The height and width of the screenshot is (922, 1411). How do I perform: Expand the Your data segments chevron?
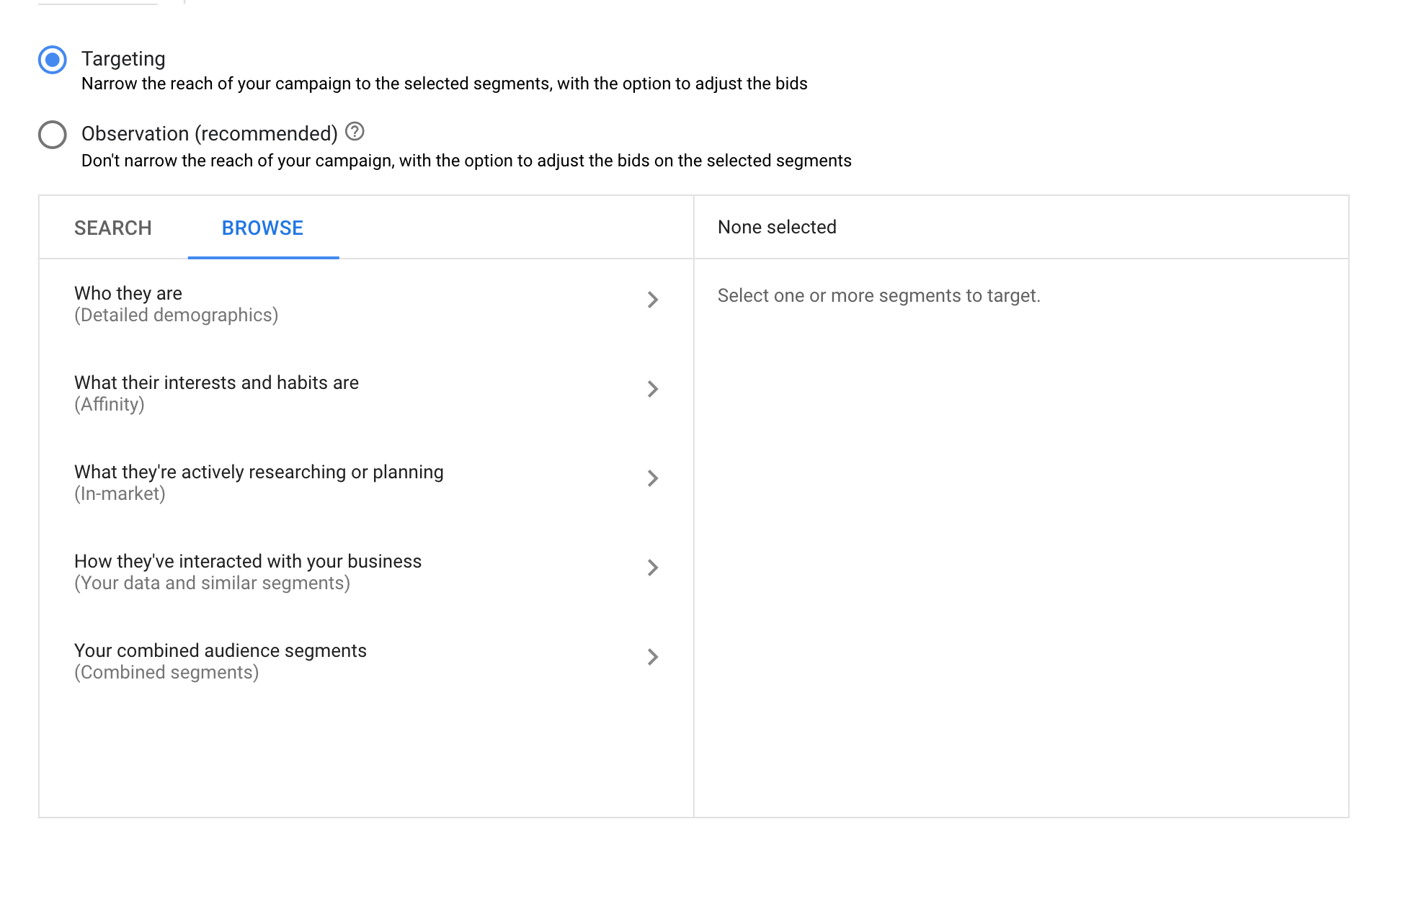coord(653,568)
